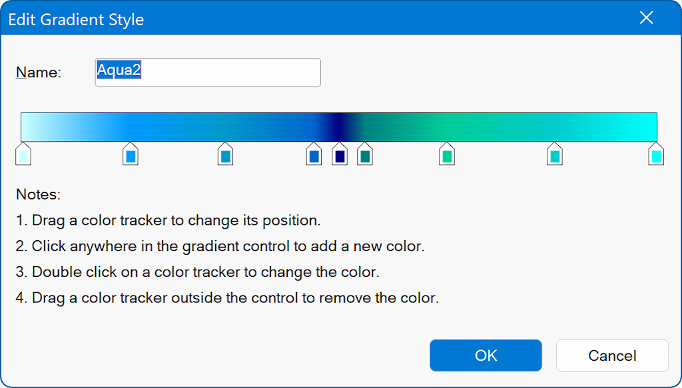Click the bright aqua color tracker
682x388 pixels.
(x=656, y=156)
